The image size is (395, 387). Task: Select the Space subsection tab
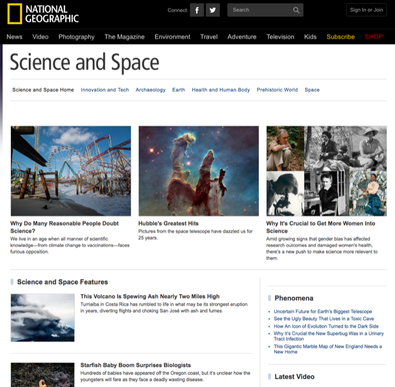(312, 90)
